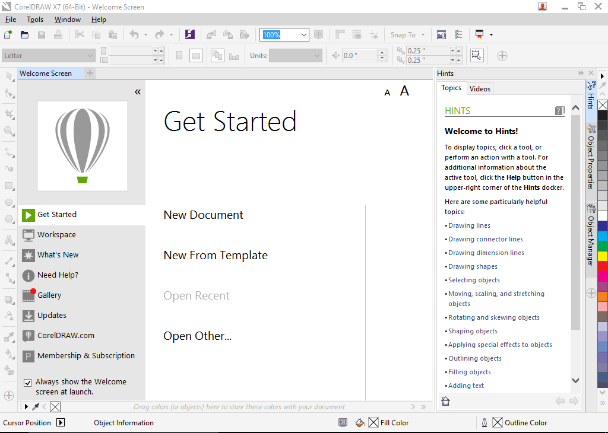Viewport: 608px width, 433px height.
Task: Click the Hints home icon
Action: 445,401
